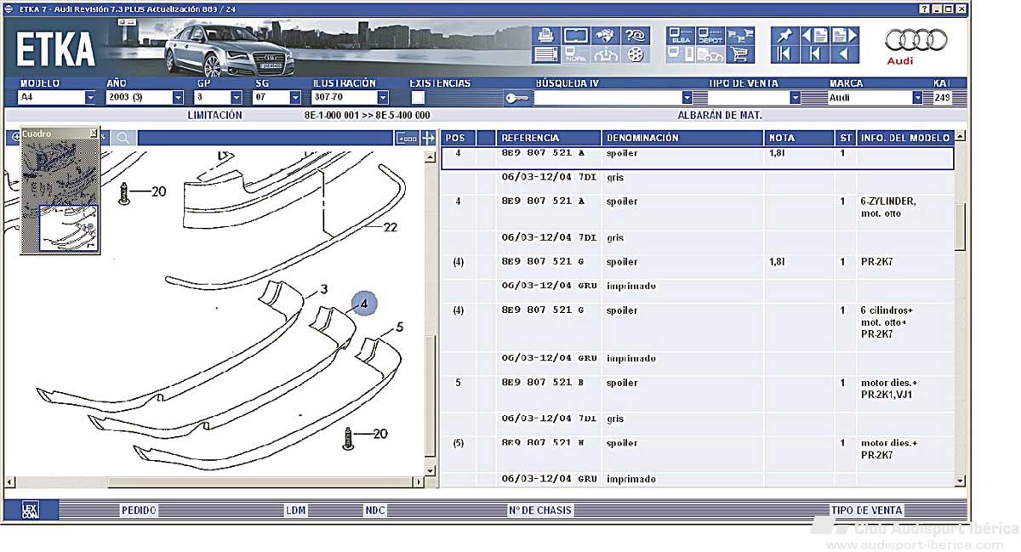Click the REFERENCIA column header
This screenshot has width=1021, height=552.
pyautogui.click(x=550, y=138)
